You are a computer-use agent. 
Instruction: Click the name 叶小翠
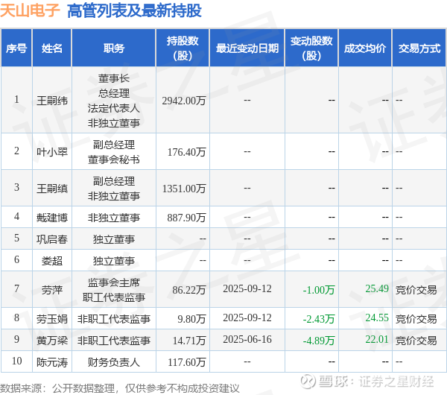click(x=52, y=152)
